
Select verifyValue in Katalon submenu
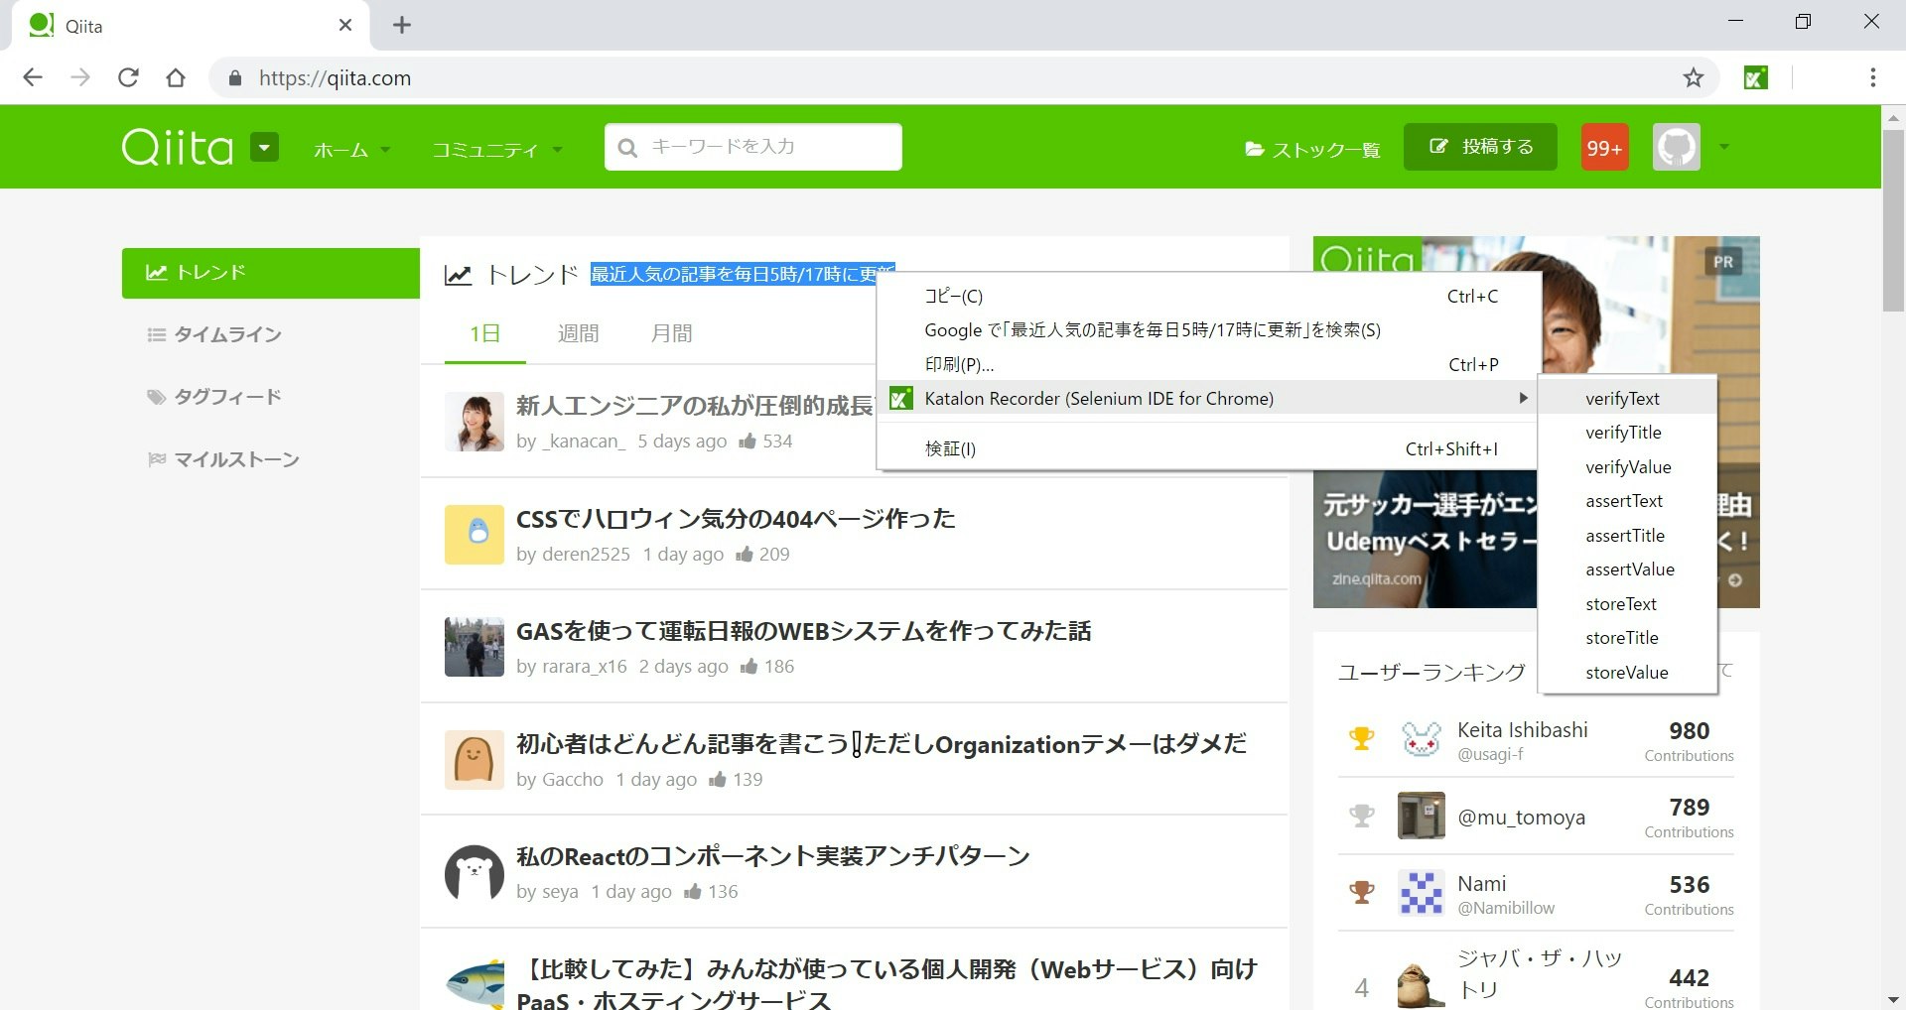click(x=1627, y=466)
